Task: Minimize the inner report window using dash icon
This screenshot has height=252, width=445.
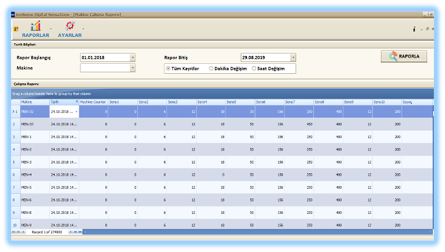Action: pos(422,29)
